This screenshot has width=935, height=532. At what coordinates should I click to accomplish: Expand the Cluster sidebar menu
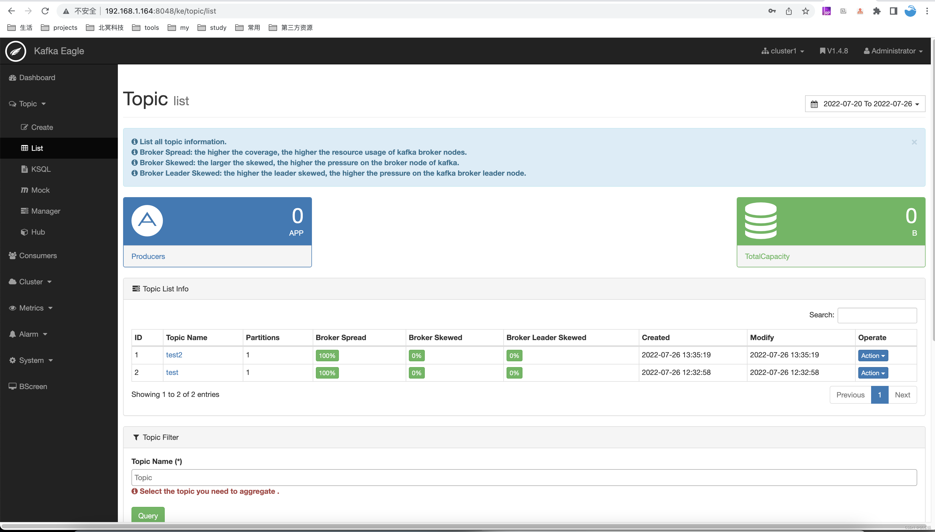point(30,282)
